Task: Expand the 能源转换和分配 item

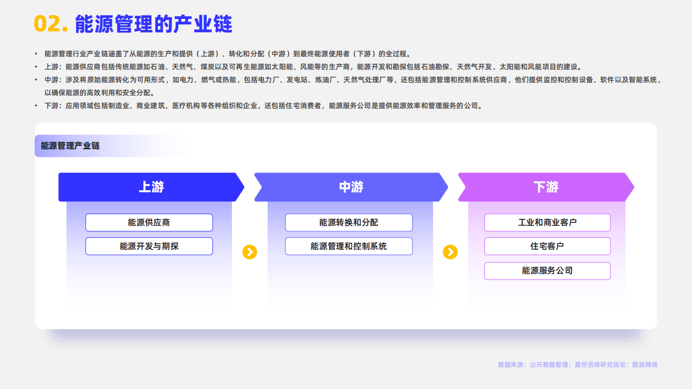Action: 349,222
